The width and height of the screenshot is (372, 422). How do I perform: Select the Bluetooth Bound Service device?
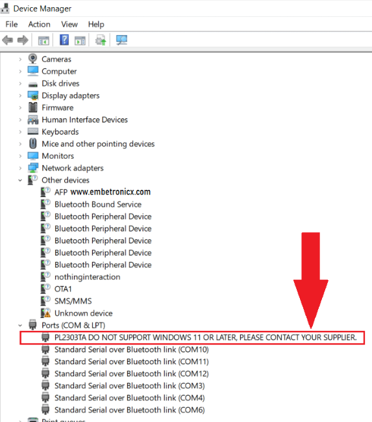[98, 204]
